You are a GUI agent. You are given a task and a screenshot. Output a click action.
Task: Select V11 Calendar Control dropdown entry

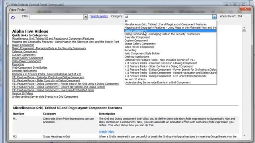[x=170, y=63]
